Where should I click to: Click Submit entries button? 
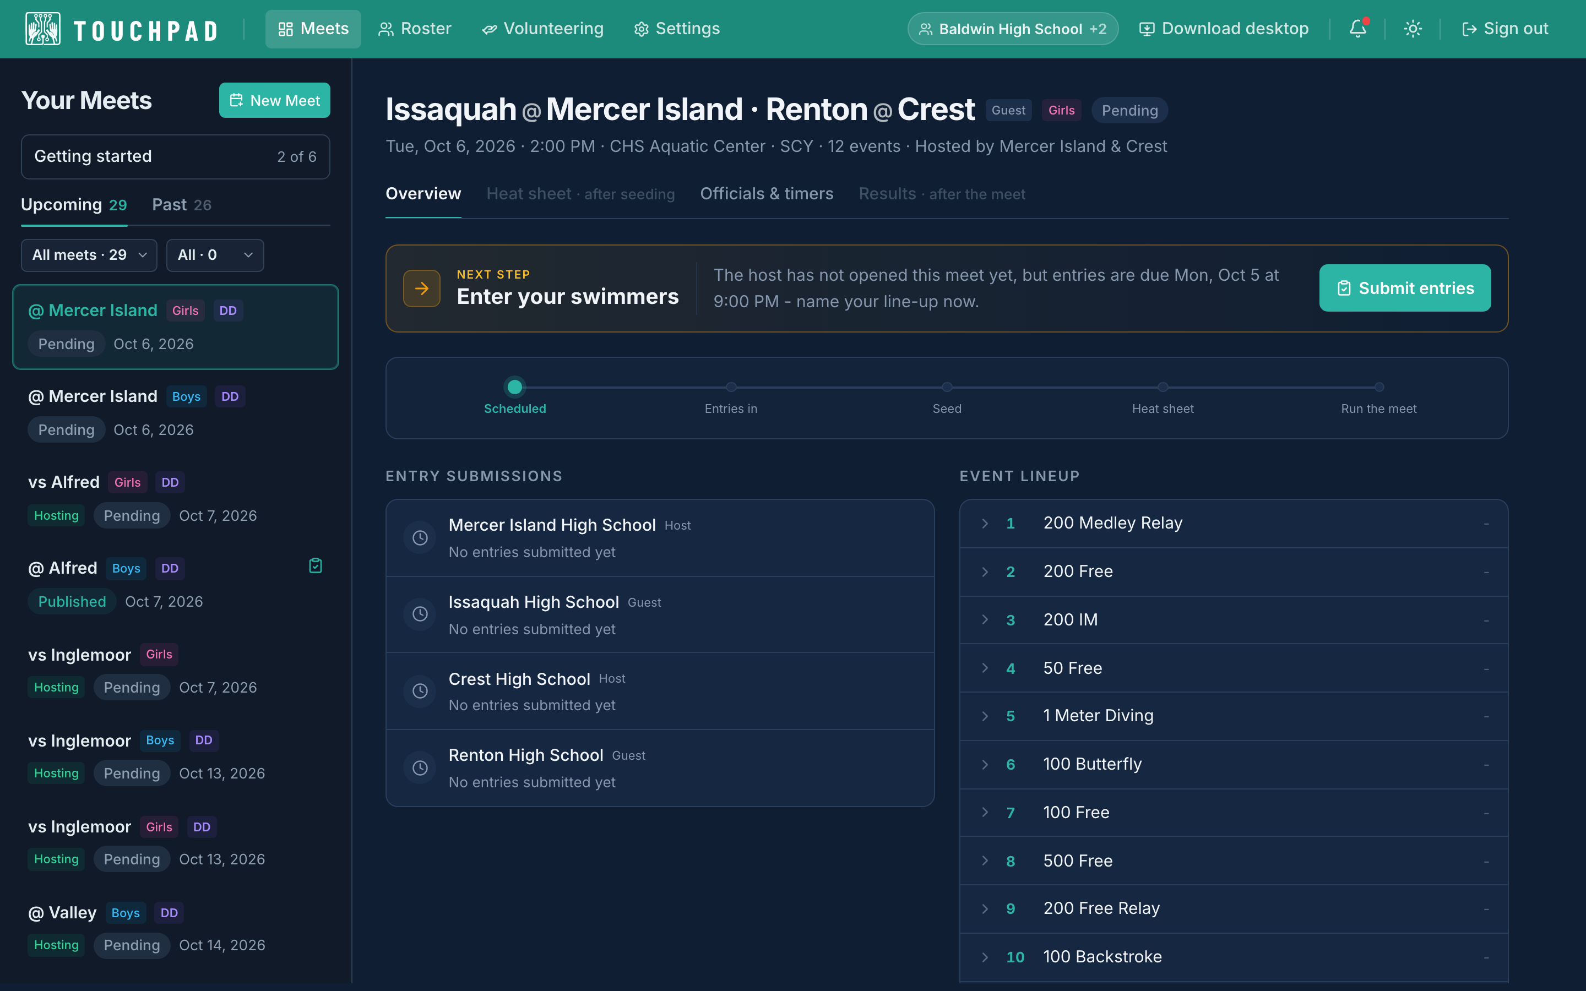pos(1405,288)
